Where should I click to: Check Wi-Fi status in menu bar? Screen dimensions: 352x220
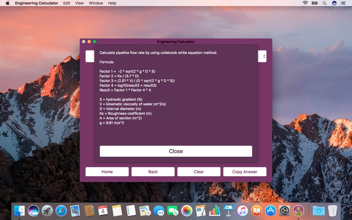click(x=305, y=3)
